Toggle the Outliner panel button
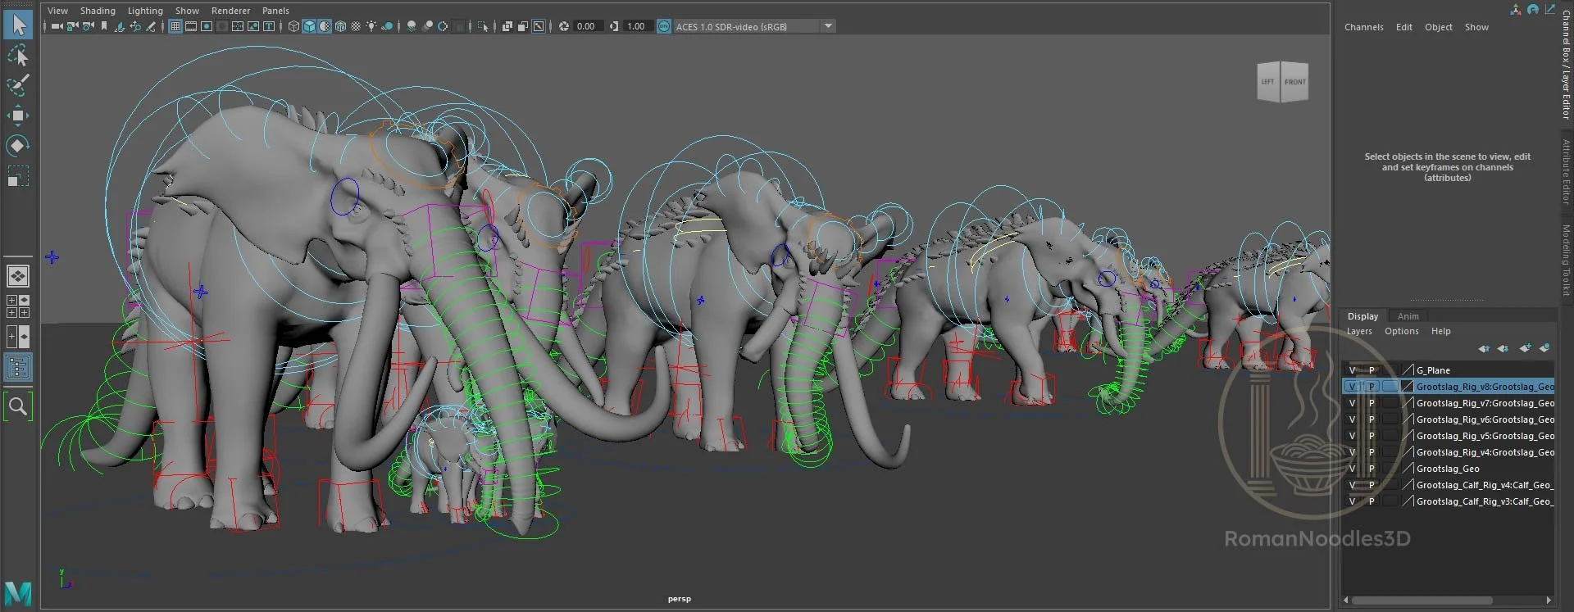 [17, 367]
